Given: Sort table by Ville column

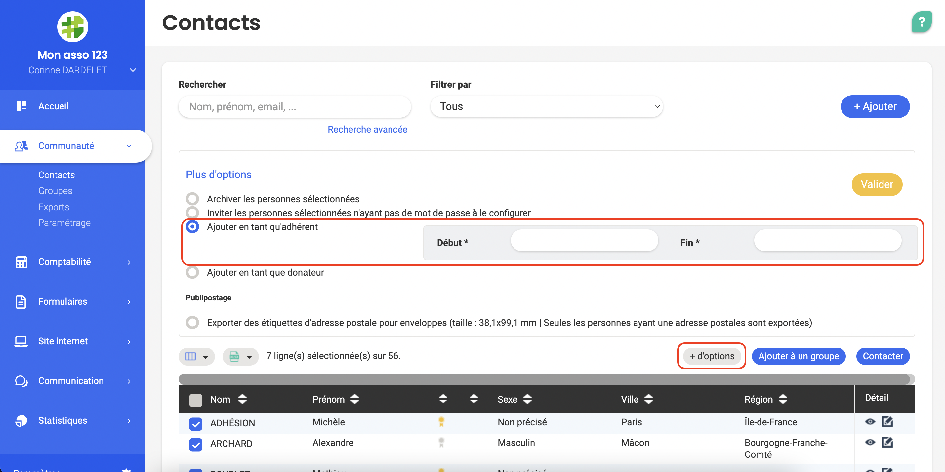Looking at the screenshot, I should [649, 399].
